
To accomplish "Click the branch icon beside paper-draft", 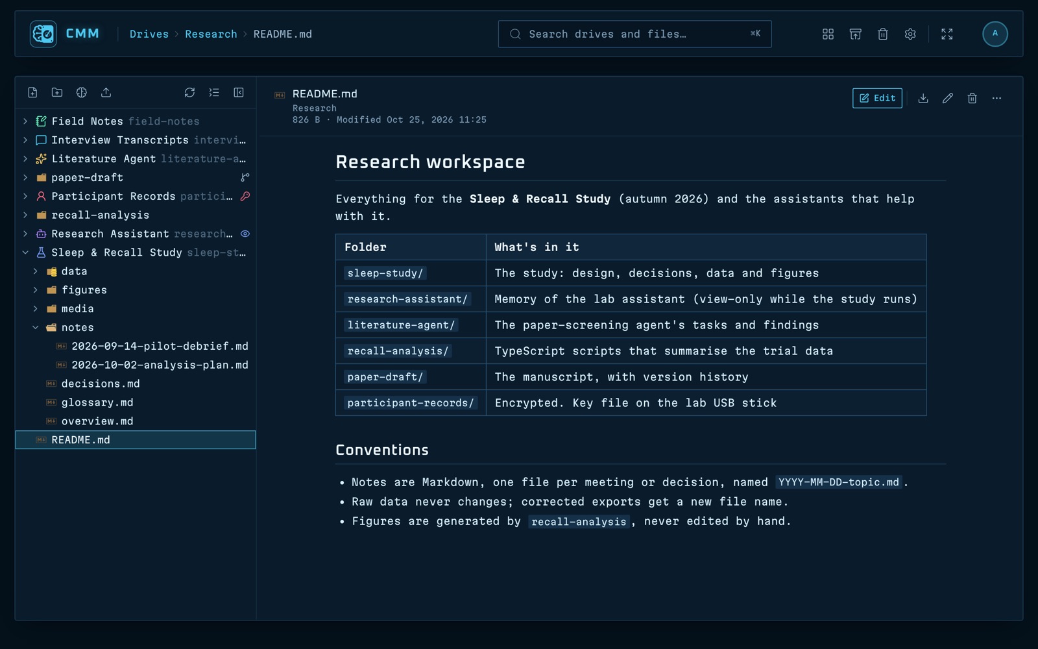I will tap(245, 177).
